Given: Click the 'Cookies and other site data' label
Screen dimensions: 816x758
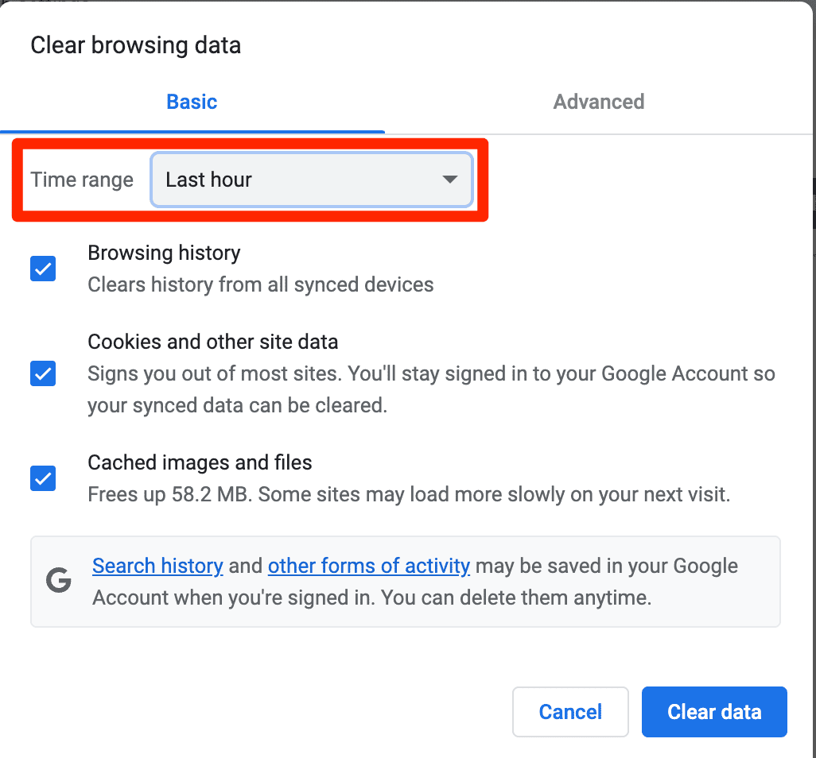Looking at the screenshot, I should [213, 342].
